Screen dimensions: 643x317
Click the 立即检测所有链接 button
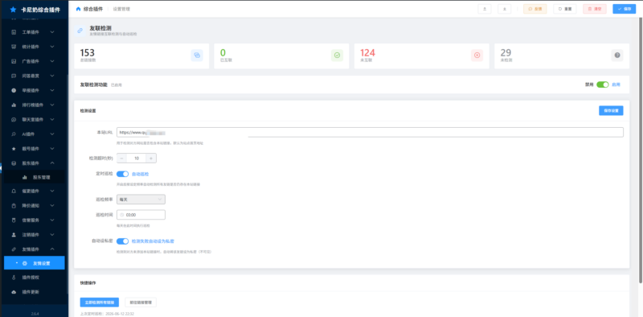tap(99, 303)
